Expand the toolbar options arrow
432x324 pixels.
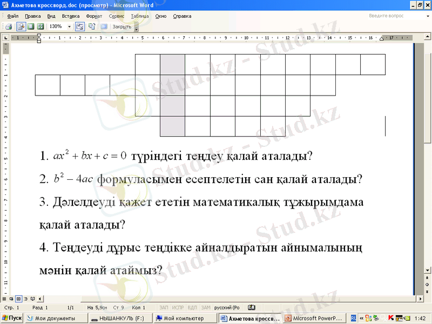click(137, 28)
